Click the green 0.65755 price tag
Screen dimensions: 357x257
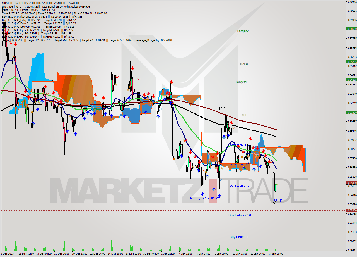tap(351, 62)
